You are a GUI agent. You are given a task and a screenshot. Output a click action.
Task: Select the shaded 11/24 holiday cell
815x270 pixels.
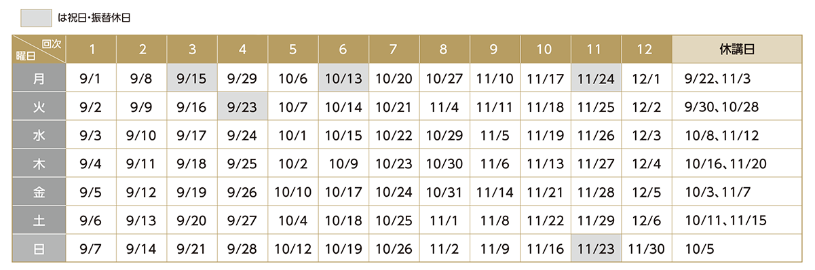[x=596, y=78]
